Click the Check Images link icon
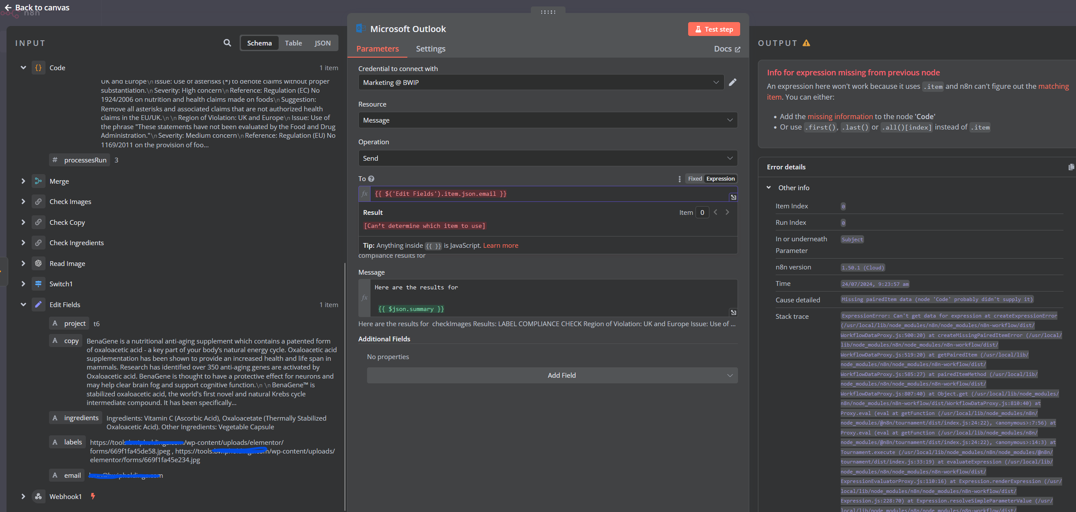Image resolution: width=1076 pixels, height=512 pixels. [39, 201]
